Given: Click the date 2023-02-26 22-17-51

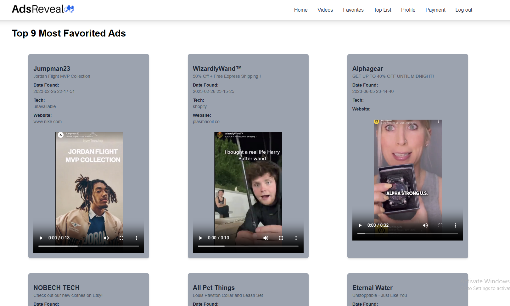Looking at the screenshot, I should [x=54, y=91].
